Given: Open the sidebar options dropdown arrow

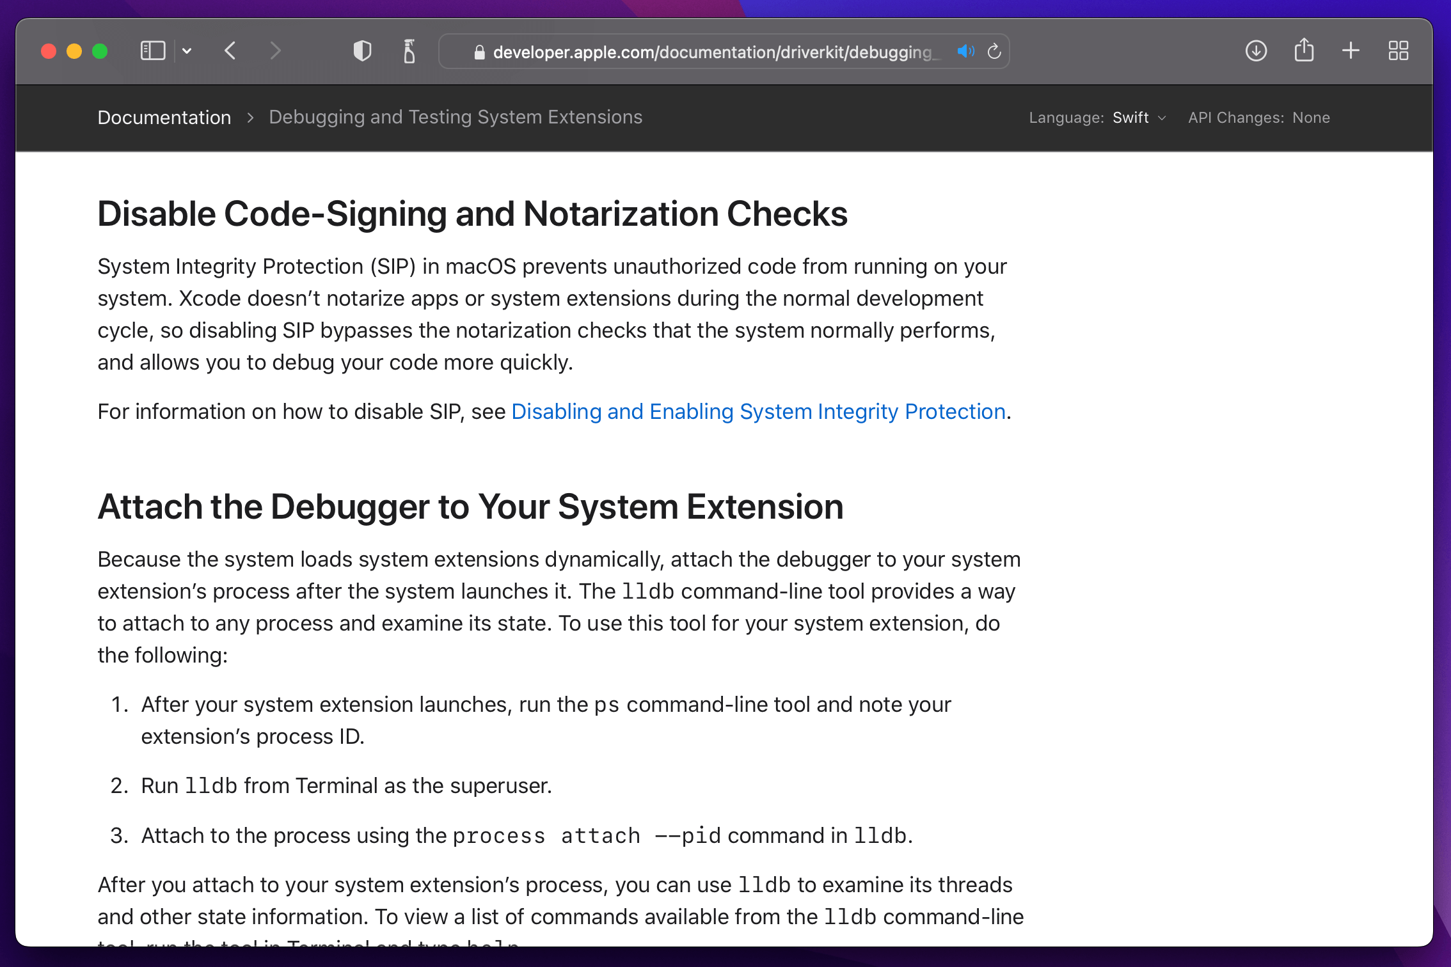Looking at the screenshot, I should tap(187, 51).
